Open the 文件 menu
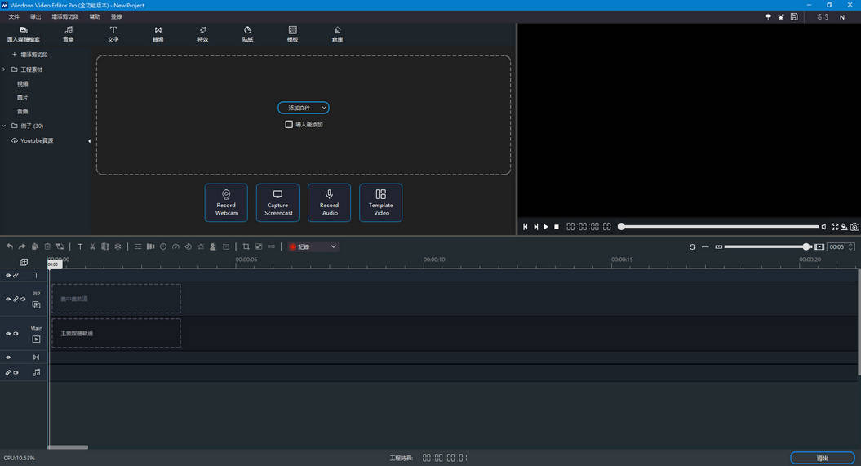The image size is (861, 466). coord(14,16)
